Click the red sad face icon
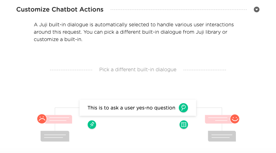The height and width of the screenshot is (153, 276). [42, 119]
